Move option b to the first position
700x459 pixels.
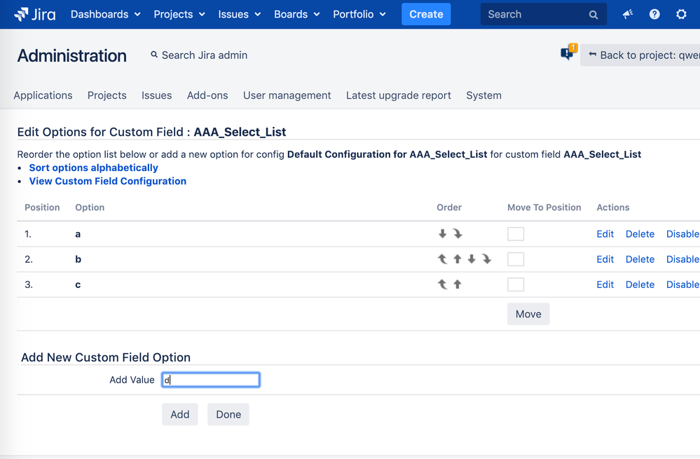coord(442,259)
